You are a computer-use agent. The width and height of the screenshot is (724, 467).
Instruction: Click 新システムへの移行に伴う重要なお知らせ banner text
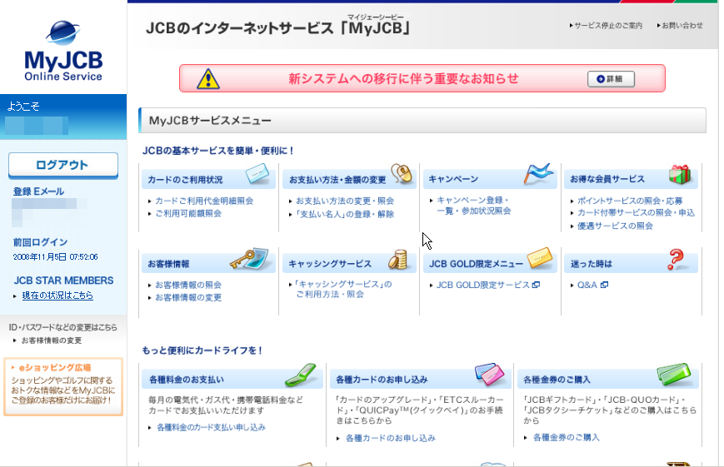point(403,79)
